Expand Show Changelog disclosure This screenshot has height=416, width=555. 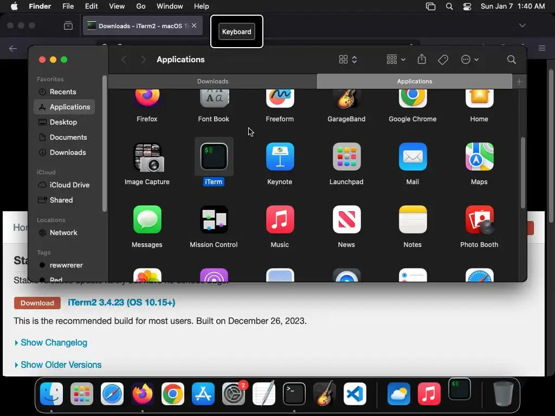(51, 342)
